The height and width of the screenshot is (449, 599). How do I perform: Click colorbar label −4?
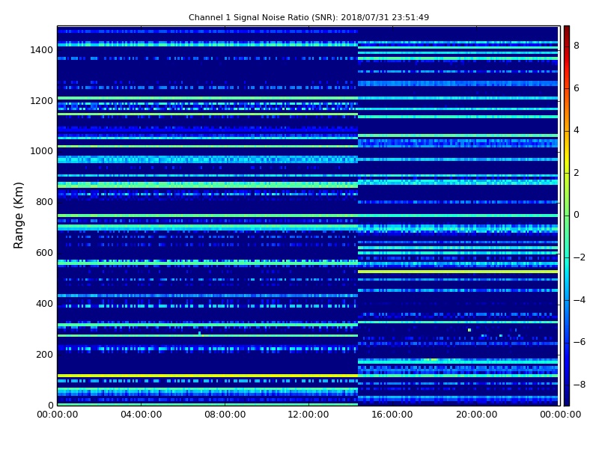coord(580,300)
